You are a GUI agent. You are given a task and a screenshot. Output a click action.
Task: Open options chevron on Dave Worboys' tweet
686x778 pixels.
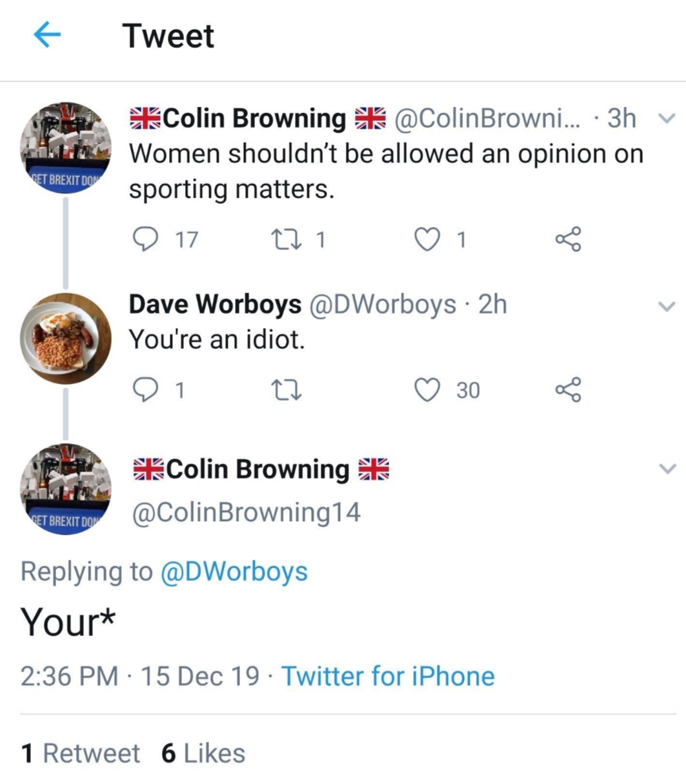click(667, 307)
